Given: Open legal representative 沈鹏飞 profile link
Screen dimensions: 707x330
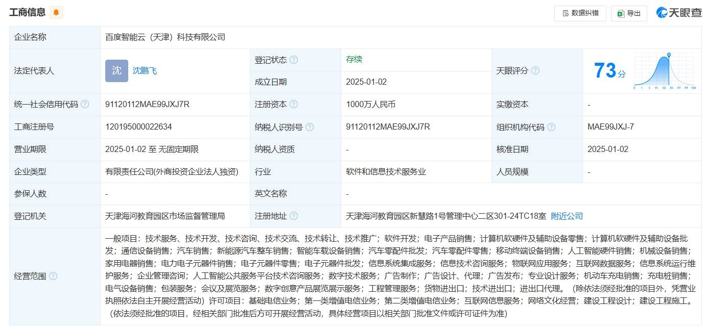Looking at the screenshot, I should [x=145, y=71].
